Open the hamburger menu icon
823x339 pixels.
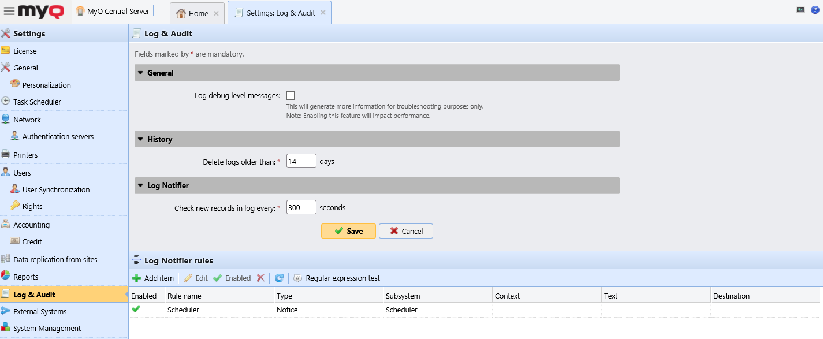[x=9, y=11]
